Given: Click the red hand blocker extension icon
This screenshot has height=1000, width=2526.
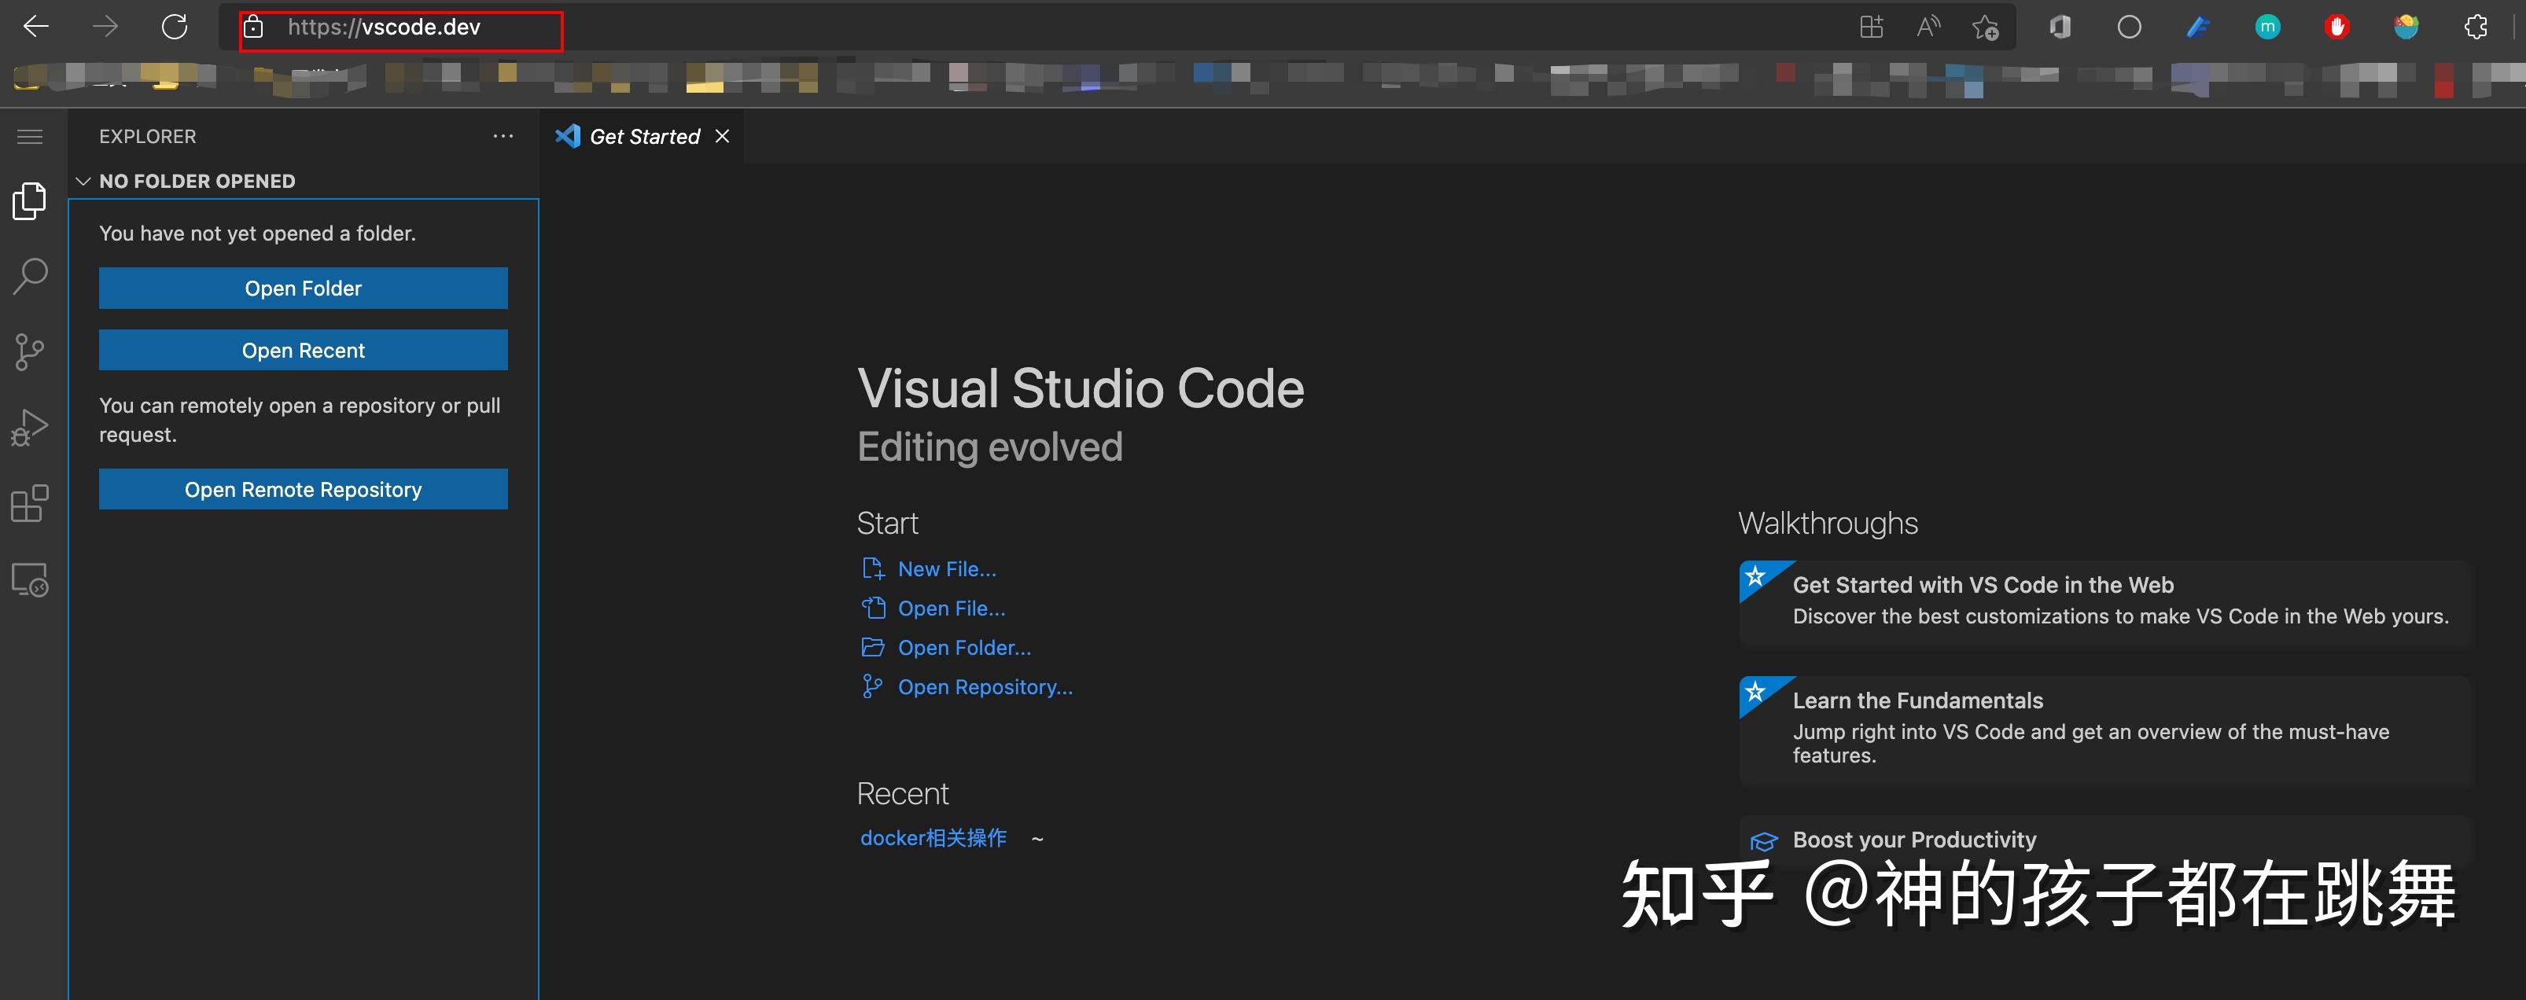Looking at the screenshot, I should [2336, 27].
